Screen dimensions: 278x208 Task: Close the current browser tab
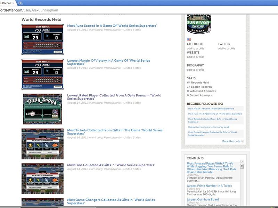point(13,3)
